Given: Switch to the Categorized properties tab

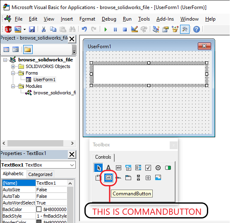Looking at the screenshot, I should 40,174.
